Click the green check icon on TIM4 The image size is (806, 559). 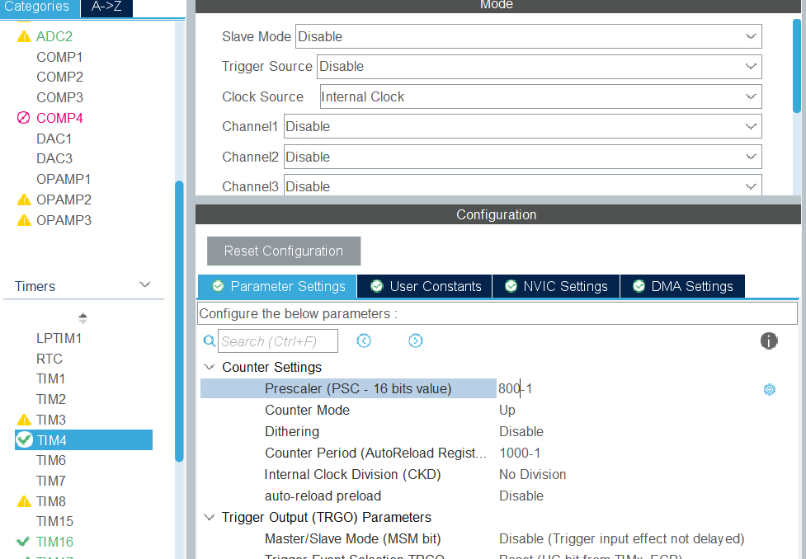click(x=24, y=439)
